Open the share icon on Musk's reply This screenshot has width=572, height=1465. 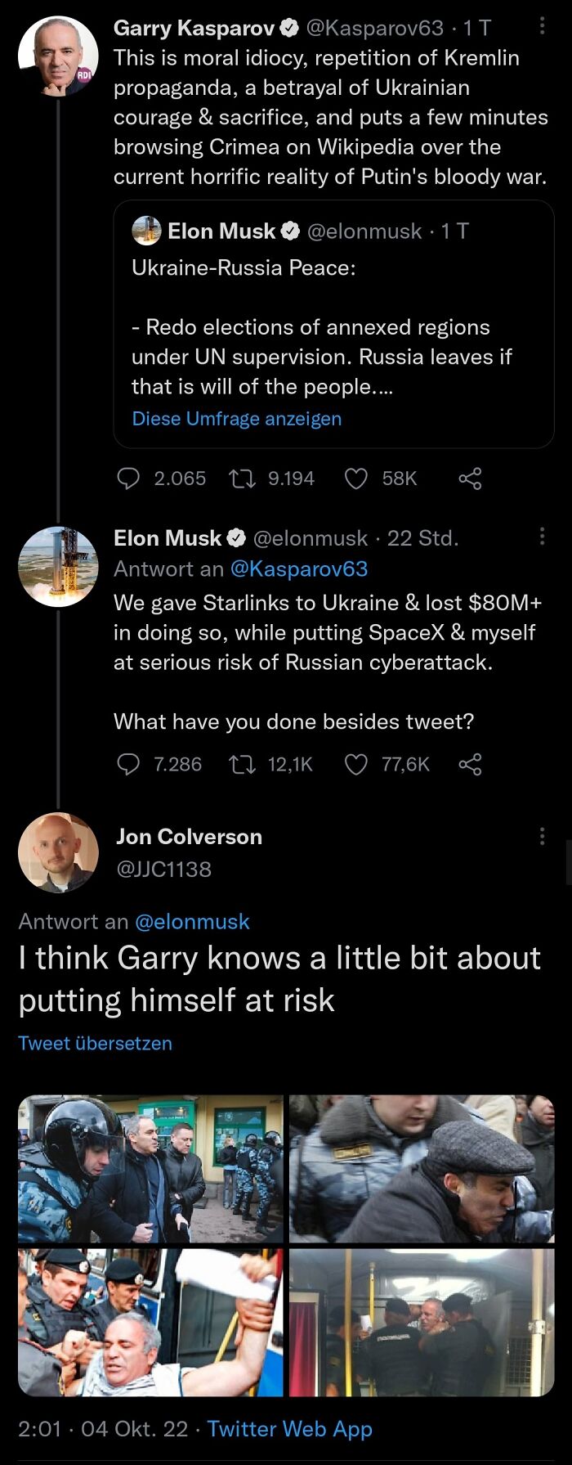coord(471,764)
